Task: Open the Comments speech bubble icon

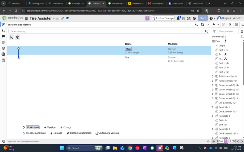Action: click(x=3, y=36)
